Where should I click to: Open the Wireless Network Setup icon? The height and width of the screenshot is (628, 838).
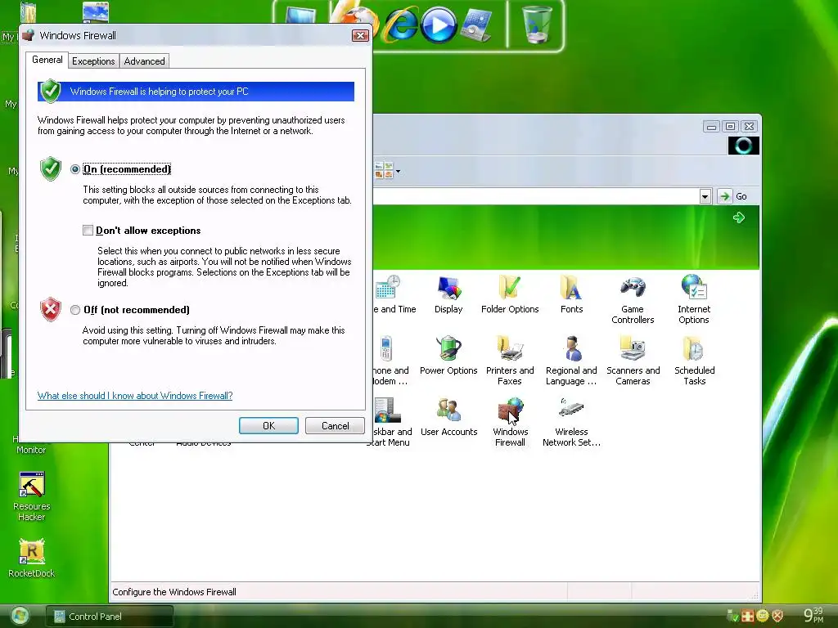pos(571,423)
